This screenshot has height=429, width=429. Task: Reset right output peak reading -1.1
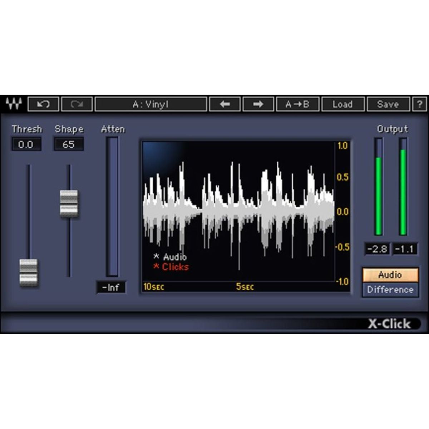pos(405,249)
